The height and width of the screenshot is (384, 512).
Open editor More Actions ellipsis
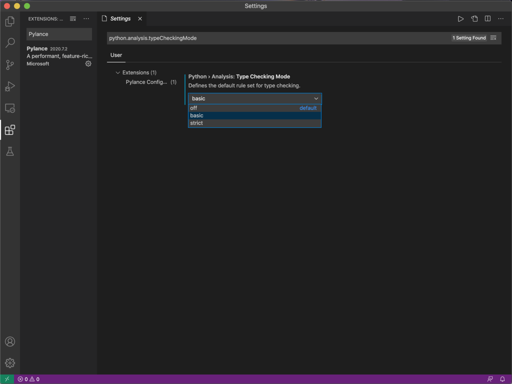click(x=501, y=19)
